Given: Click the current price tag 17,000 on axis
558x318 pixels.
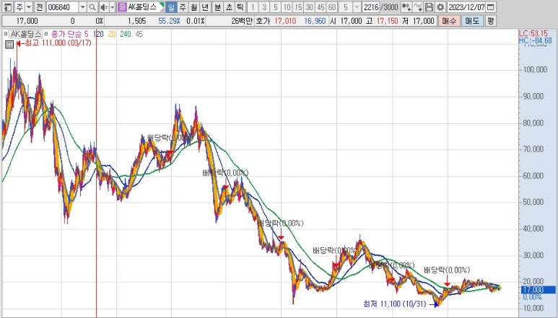Looking at the screenshot, I should [x=538, y=290].
